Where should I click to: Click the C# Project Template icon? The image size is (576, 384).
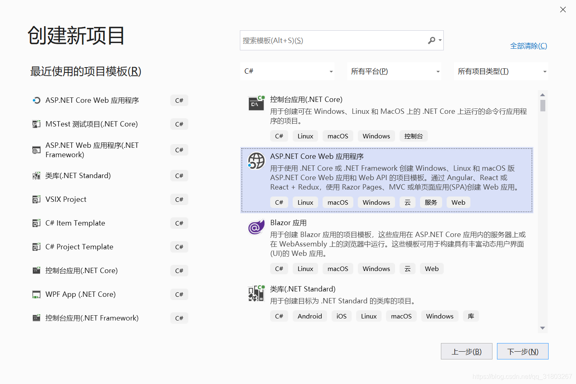(x=36, y=247)
